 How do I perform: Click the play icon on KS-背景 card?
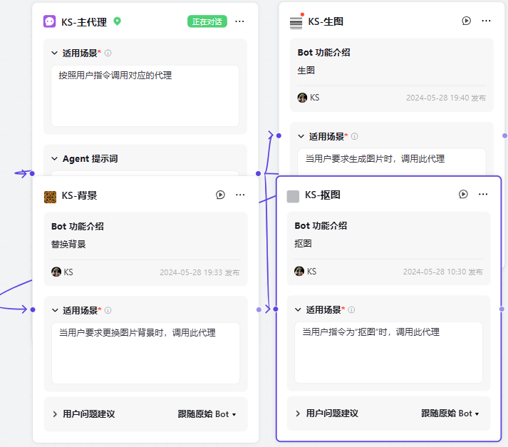220,195
